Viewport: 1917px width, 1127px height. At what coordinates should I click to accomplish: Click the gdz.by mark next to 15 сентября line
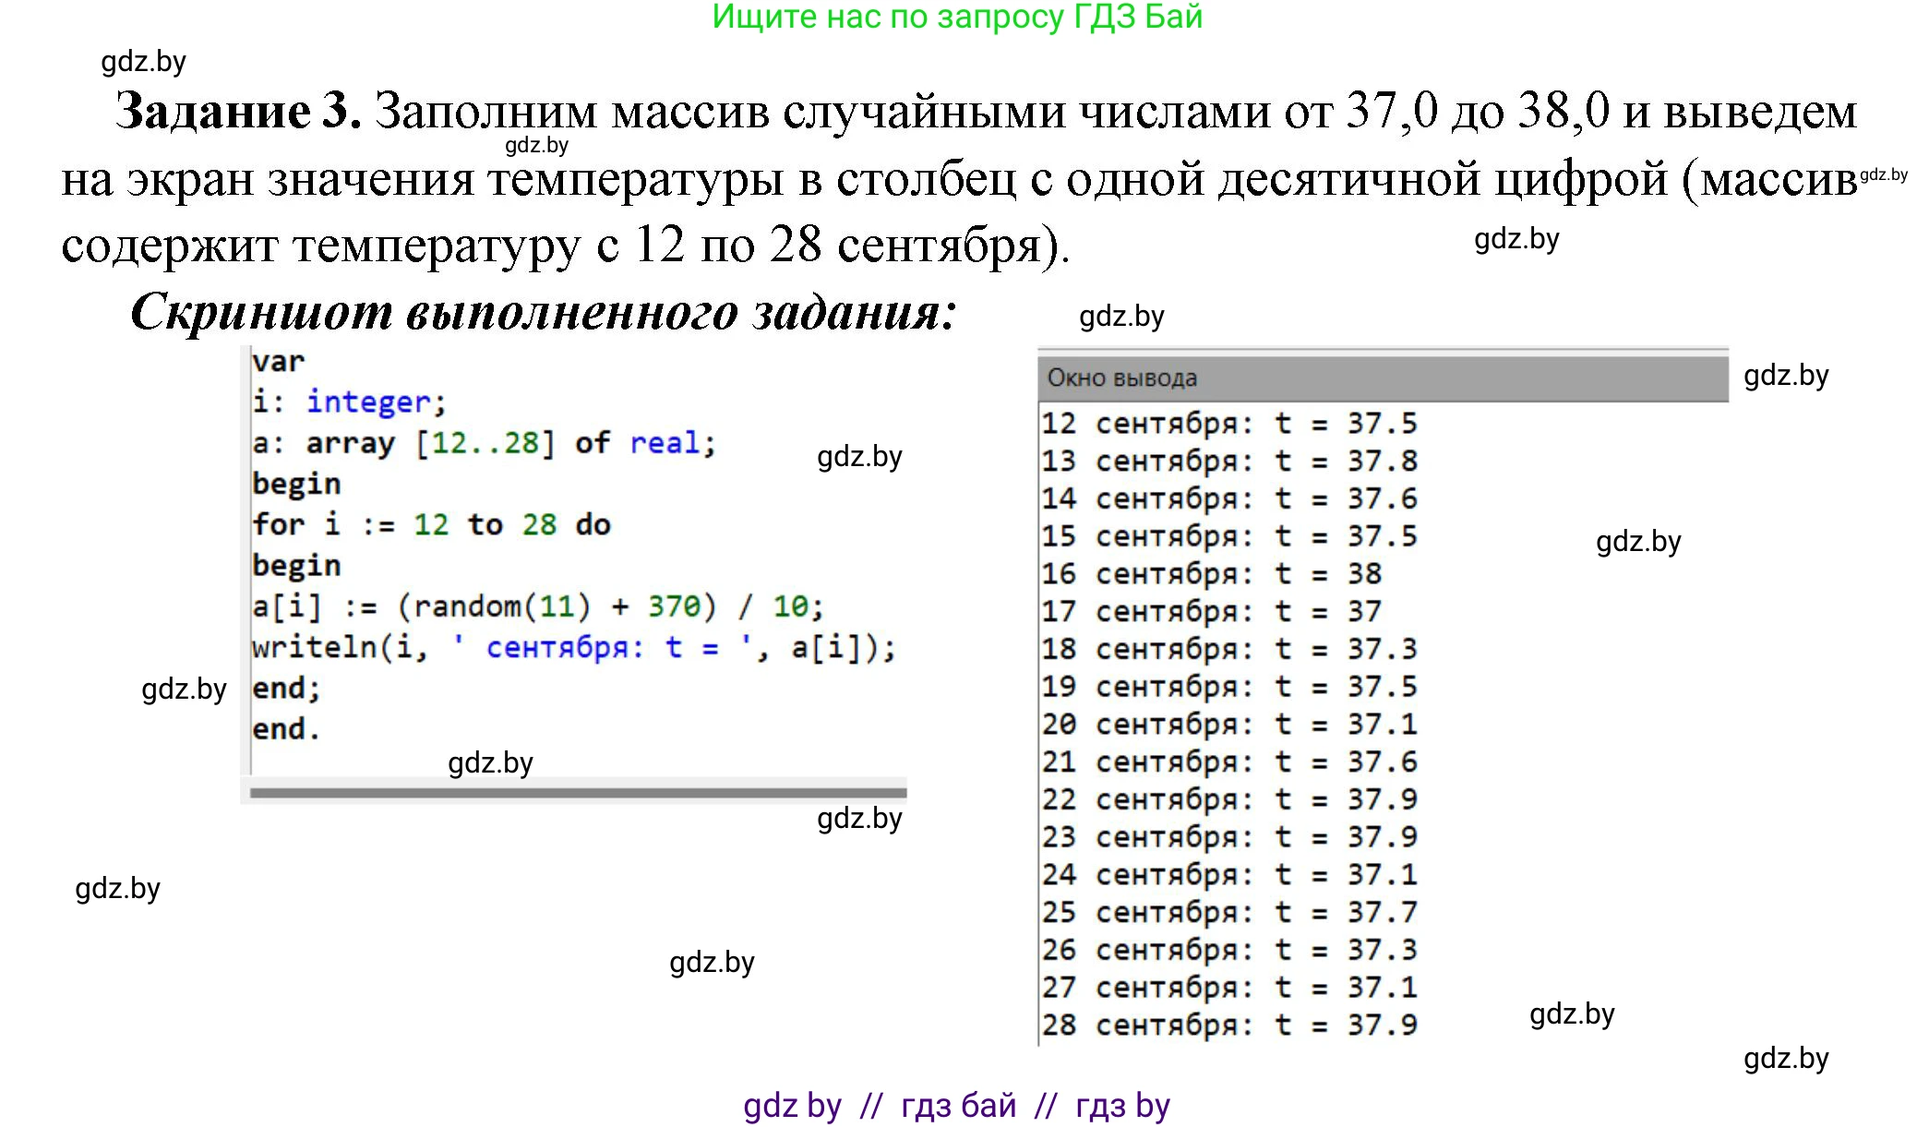[1638, 542]
